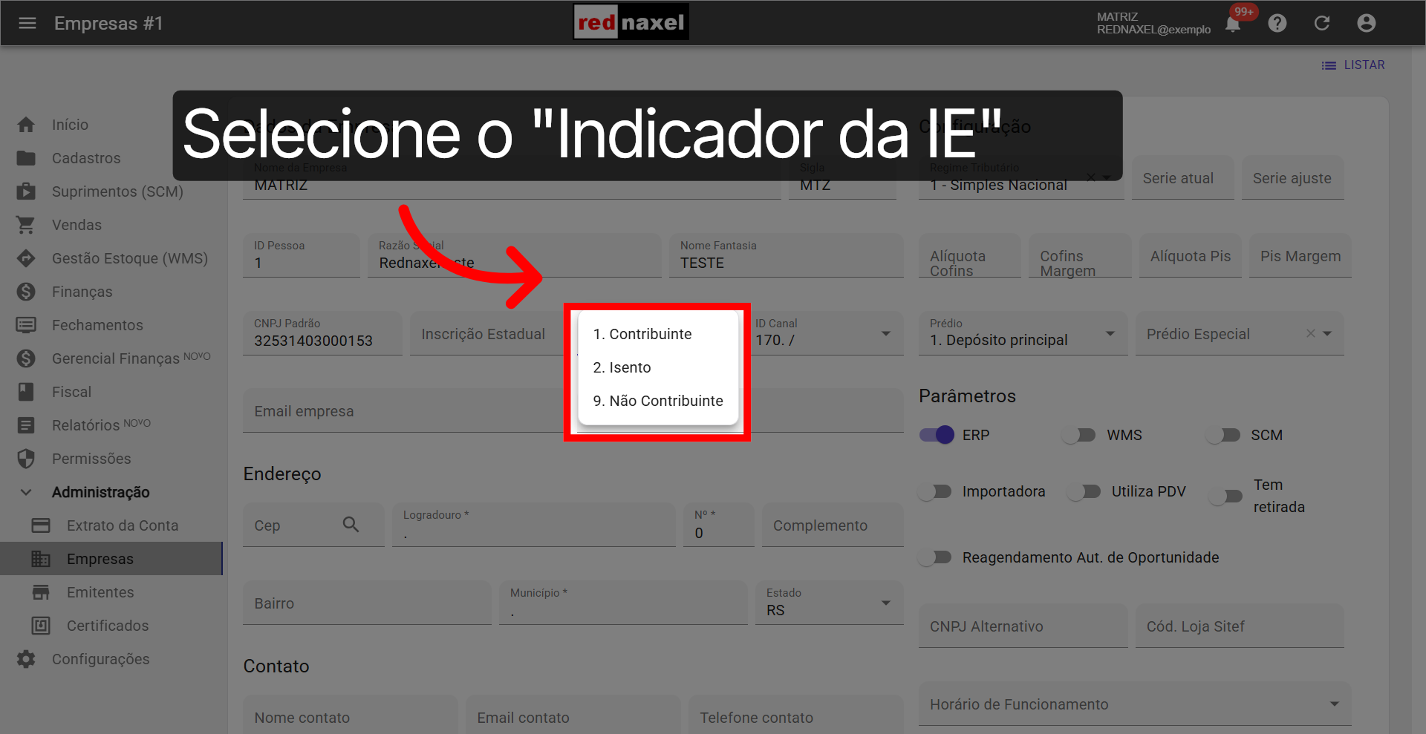The image size is (1426, 734).
Task: Click the CEP search magnifier icon
Action: 351,525
